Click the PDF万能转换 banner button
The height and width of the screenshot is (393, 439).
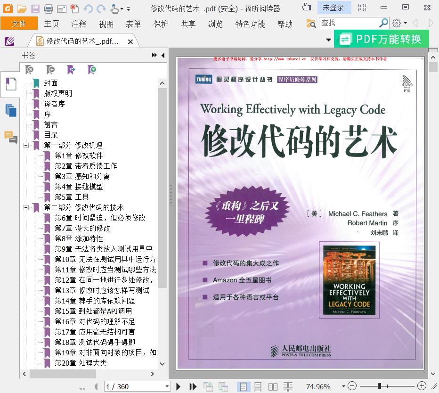382,39
